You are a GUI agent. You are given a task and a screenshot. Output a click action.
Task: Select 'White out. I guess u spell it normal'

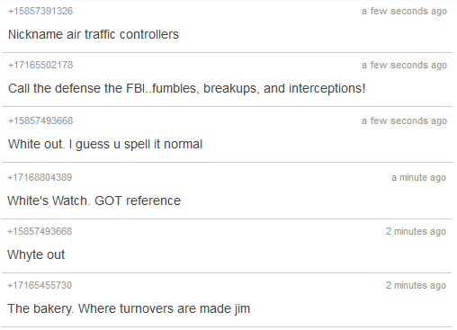pos(105,144)
